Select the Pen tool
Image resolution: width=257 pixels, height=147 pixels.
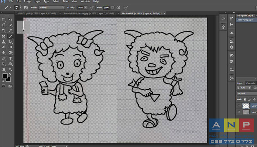(x=4, y=58)
